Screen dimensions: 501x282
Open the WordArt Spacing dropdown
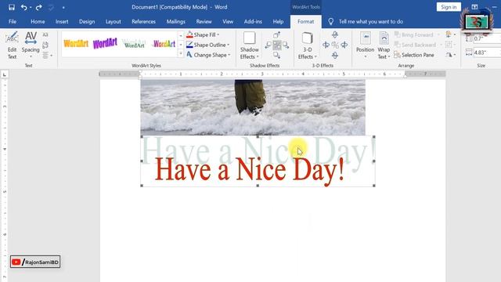(31, 45)
